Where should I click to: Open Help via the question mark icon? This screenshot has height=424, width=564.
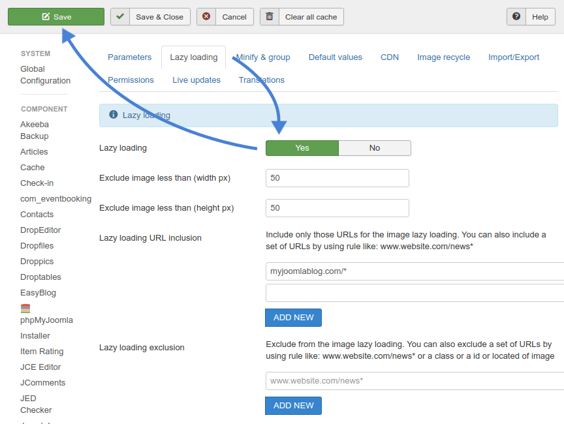[x=516, y=17]
